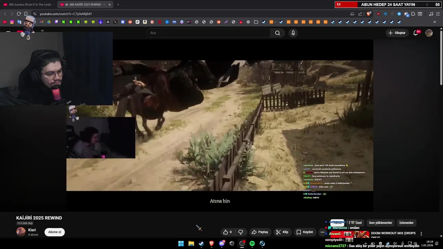This screenshot has height=249, width=443.
Task: Open Spotify from the taskbar
Action: point(252,243)
